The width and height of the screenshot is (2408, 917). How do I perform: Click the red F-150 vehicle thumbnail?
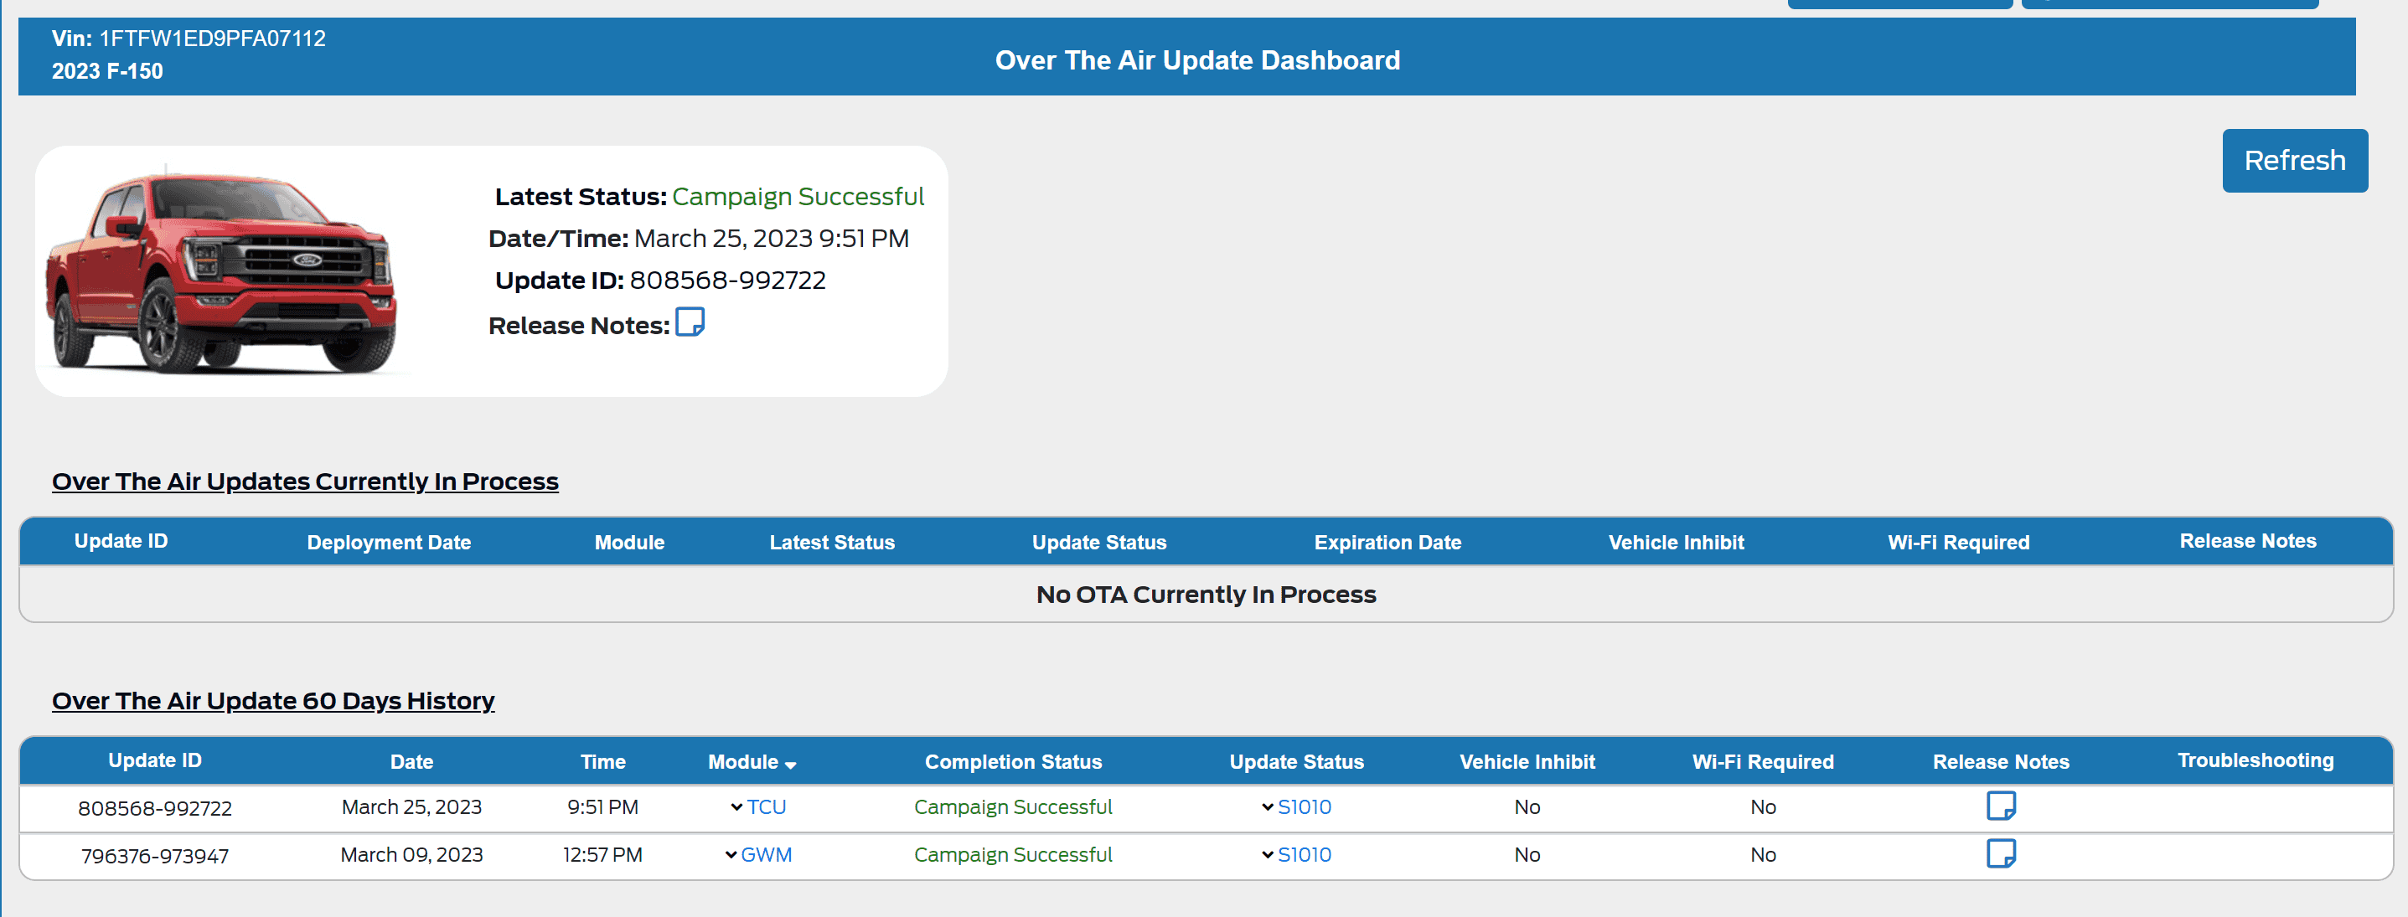(x=225, y=271)
